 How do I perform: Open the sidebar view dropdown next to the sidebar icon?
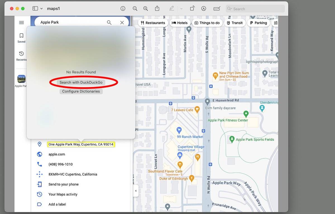coord(41,9)
